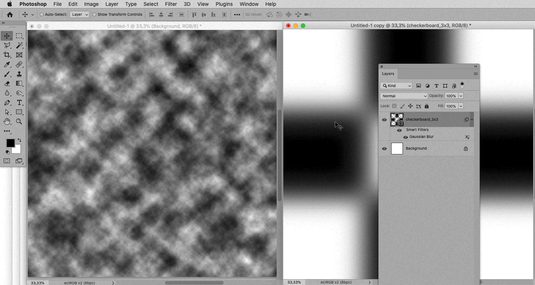Click the Home icon in options bar
This screenshot has height=285, width=535.
10,15
